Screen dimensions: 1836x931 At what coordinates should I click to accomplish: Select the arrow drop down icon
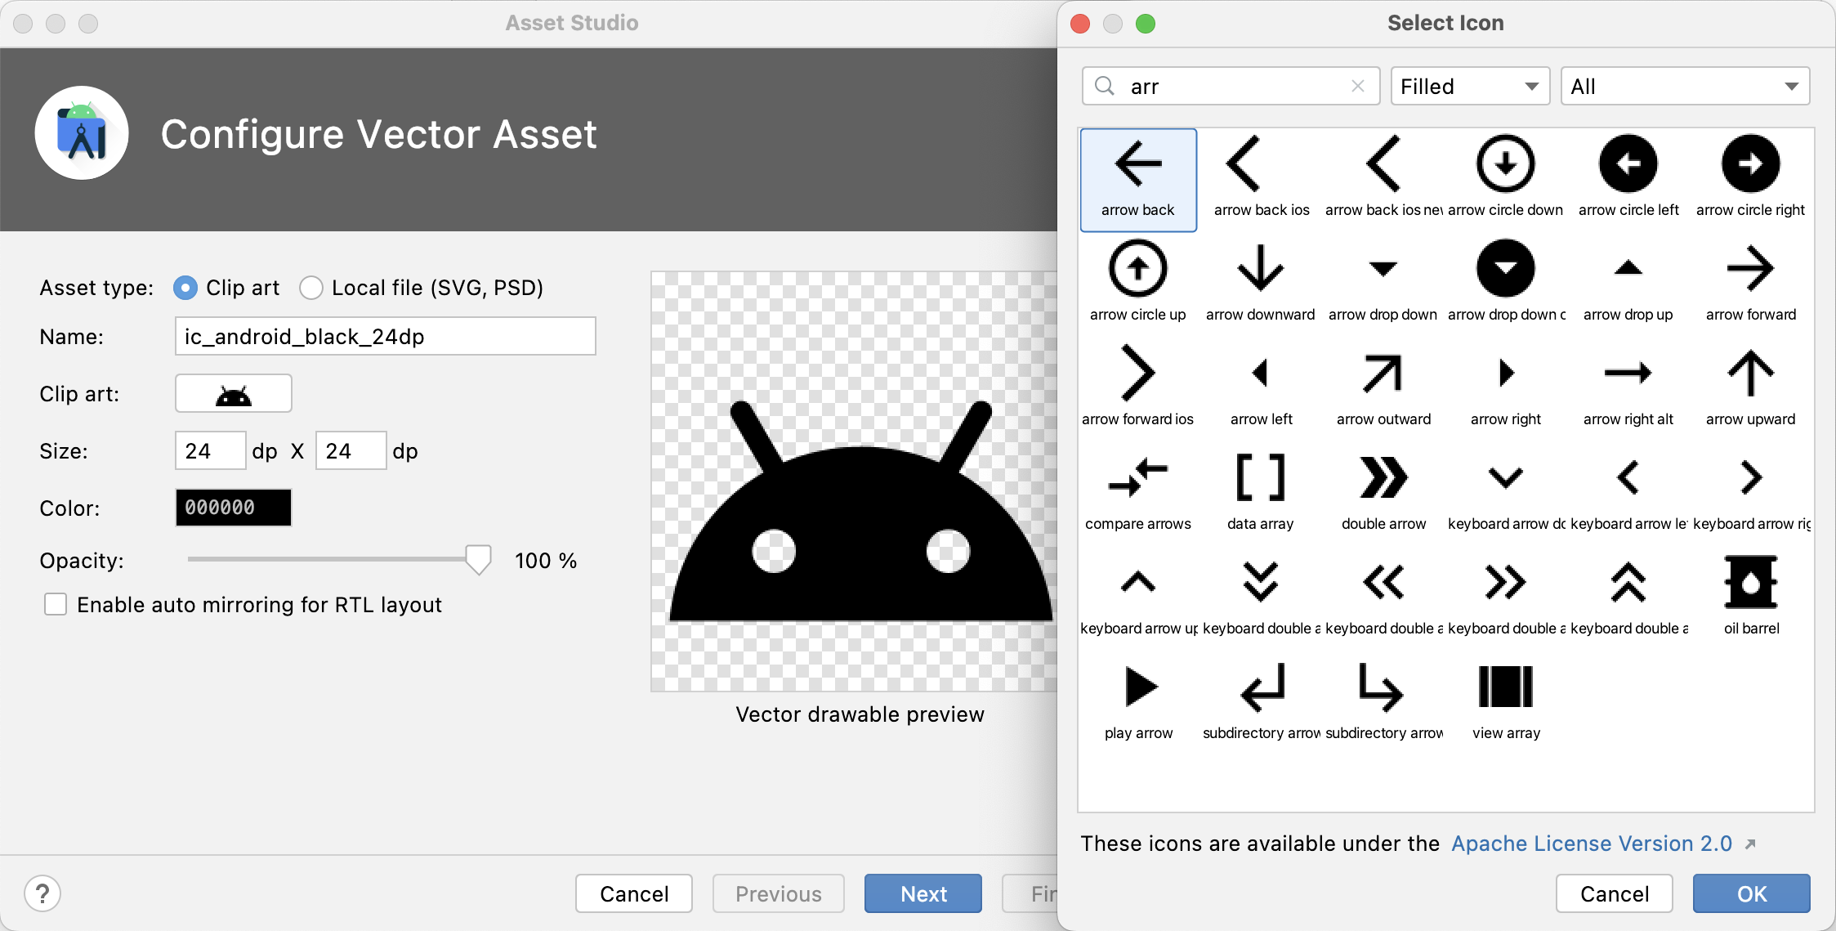(x=1383, y=284)
